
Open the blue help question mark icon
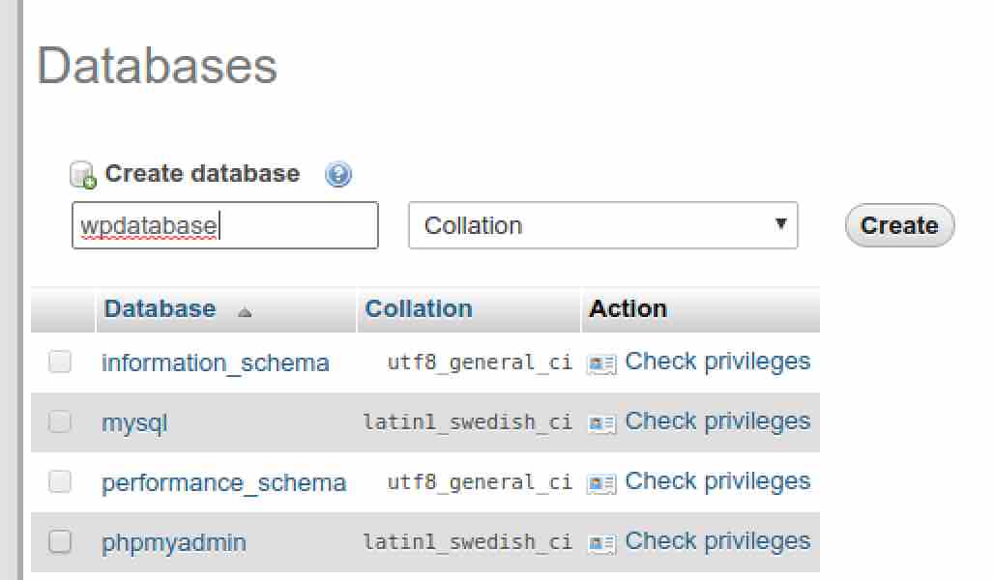tap(338, 175)
